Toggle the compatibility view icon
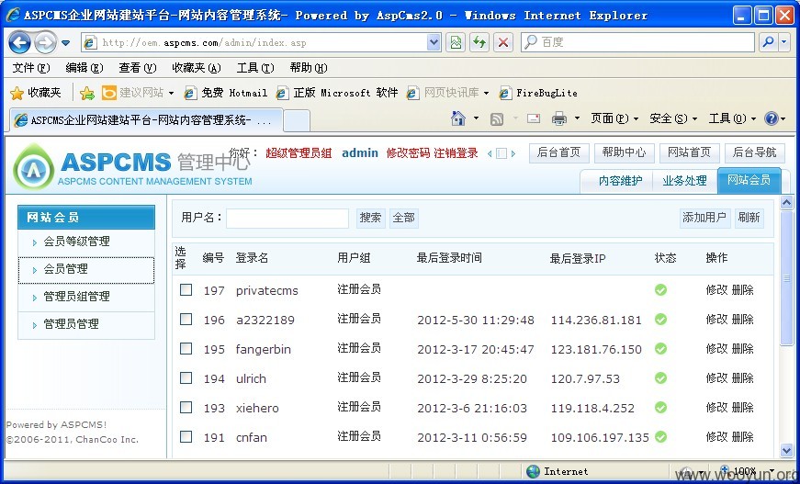Viewport: 800px width, 484px height. (456, 43)
